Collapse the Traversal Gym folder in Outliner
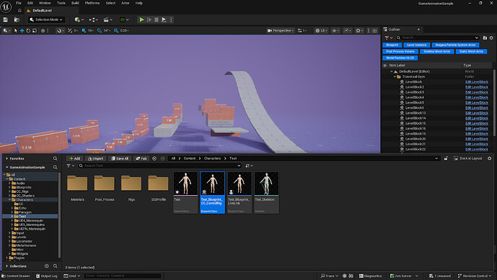 pos(395,76)
